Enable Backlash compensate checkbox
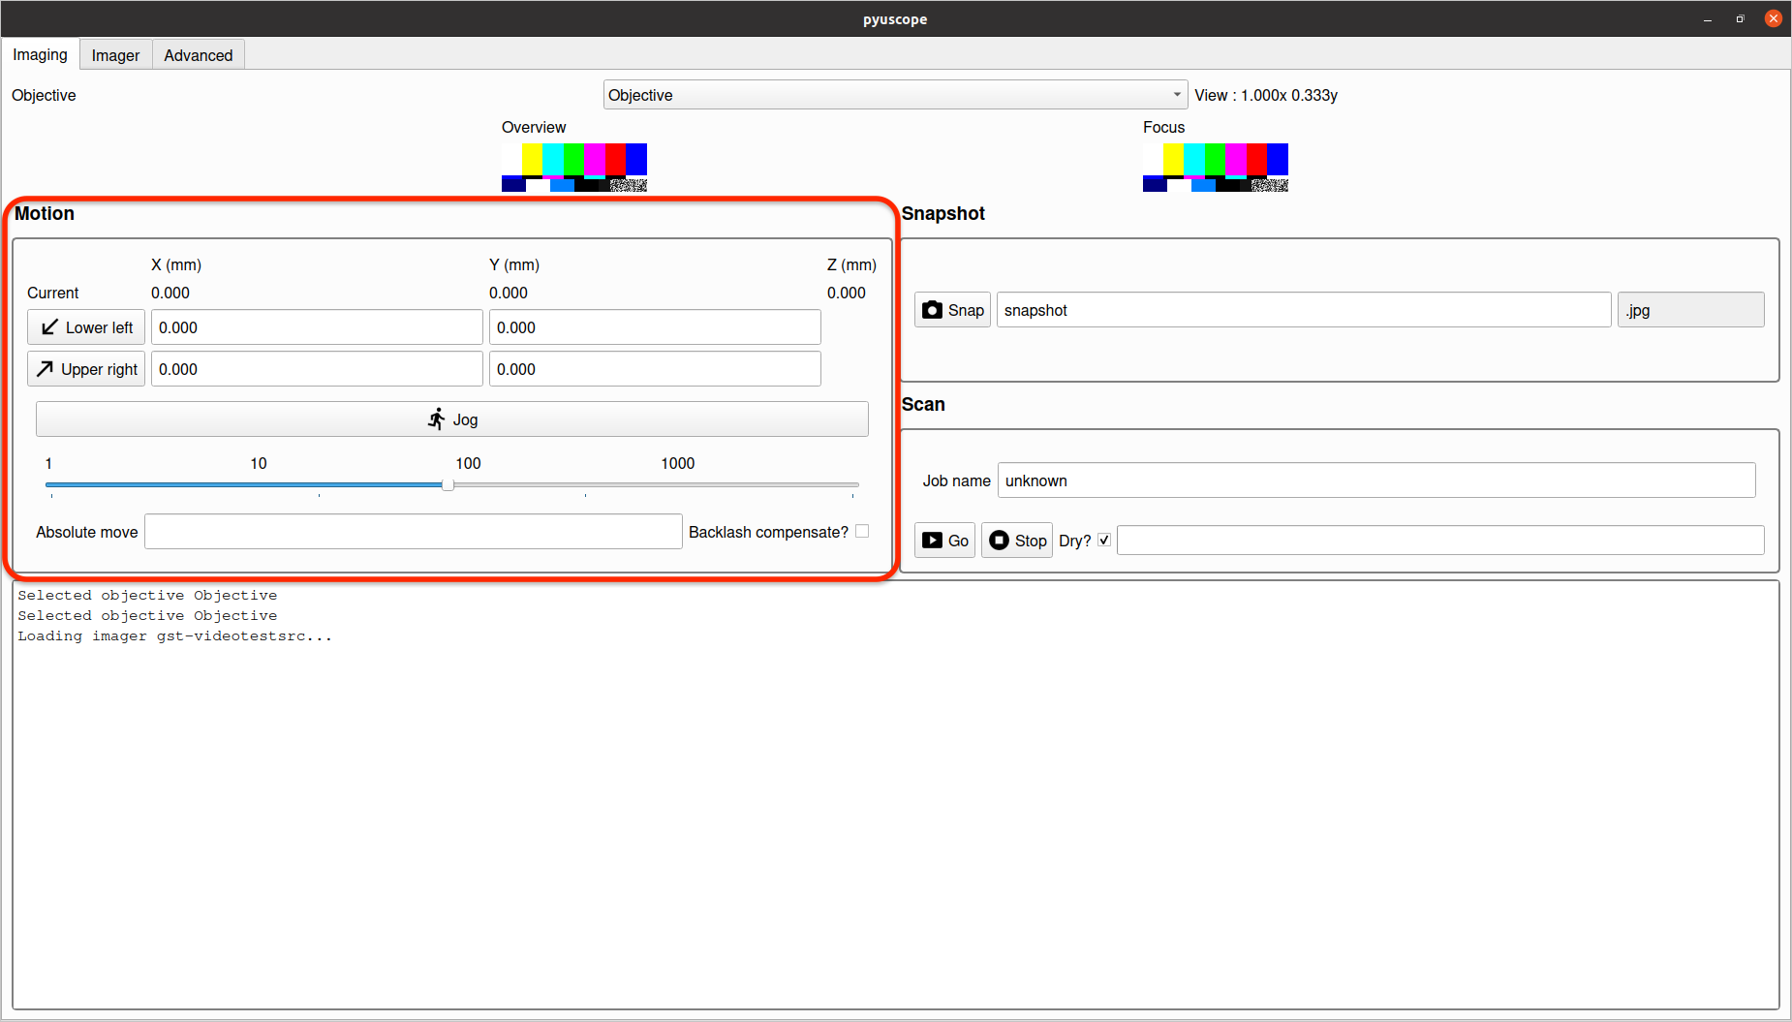This screenshot has height=1022, width=1792. (x=862, y=532)
